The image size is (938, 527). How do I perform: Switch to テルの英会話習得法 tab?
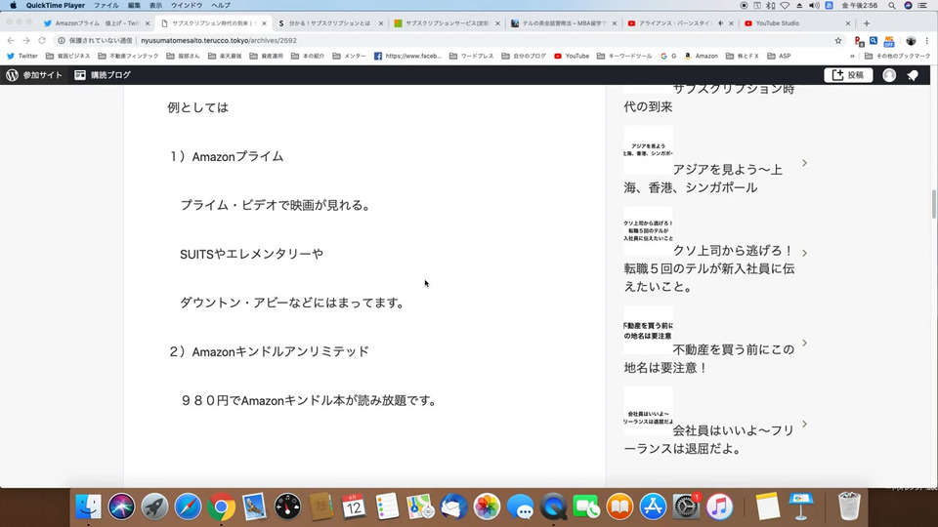point(563,23)
